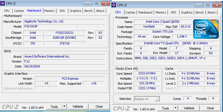This screenshot has height=112, width=223.
Task: Close the right CPU-Z window via title bar
Action: click(x=217, y=5)
